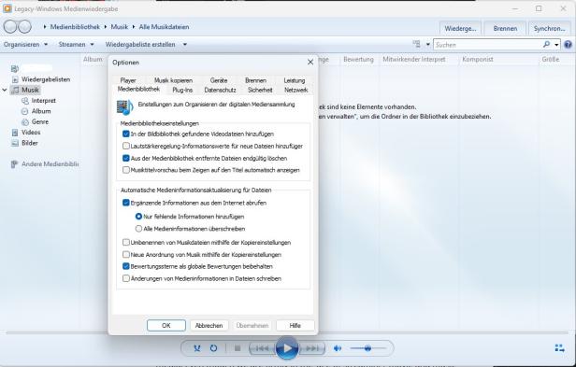Open Andere Medienbibliotheken in sidebar
This screenshot has width=576, height=367.
[50, 164]
